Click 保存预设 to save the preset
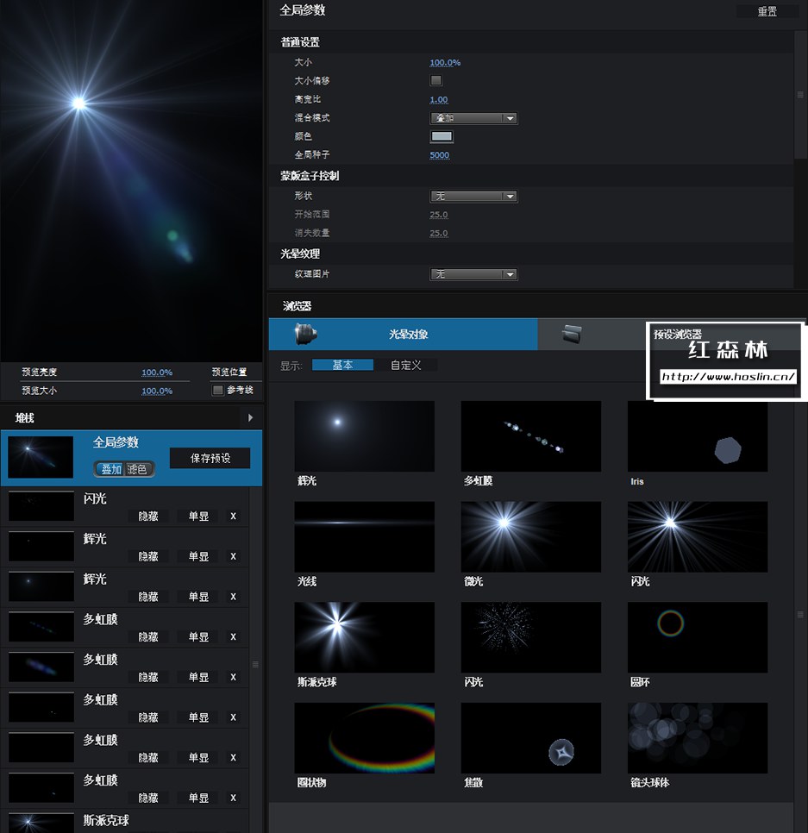The height and width of the screenshot is (833, 808). pos(210,458)
